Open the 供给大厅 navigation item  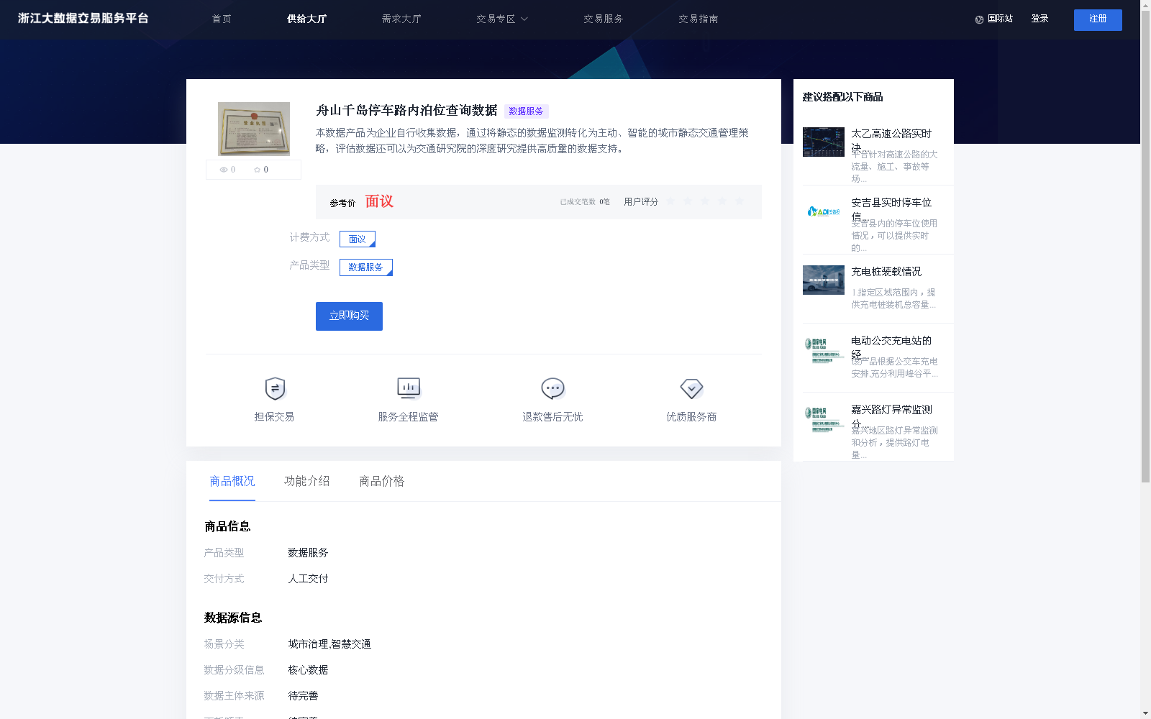click(306, 19)
